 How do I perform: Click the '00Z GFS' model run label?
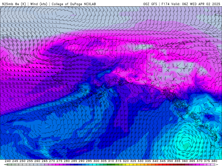150,4
